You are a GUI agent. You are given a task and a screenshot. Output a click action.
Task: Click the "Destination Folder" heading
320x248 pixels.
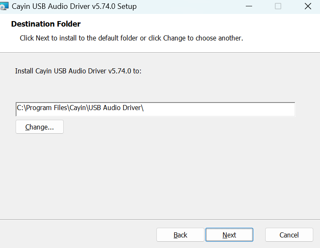pyautogui.click(x=46, y=24)
